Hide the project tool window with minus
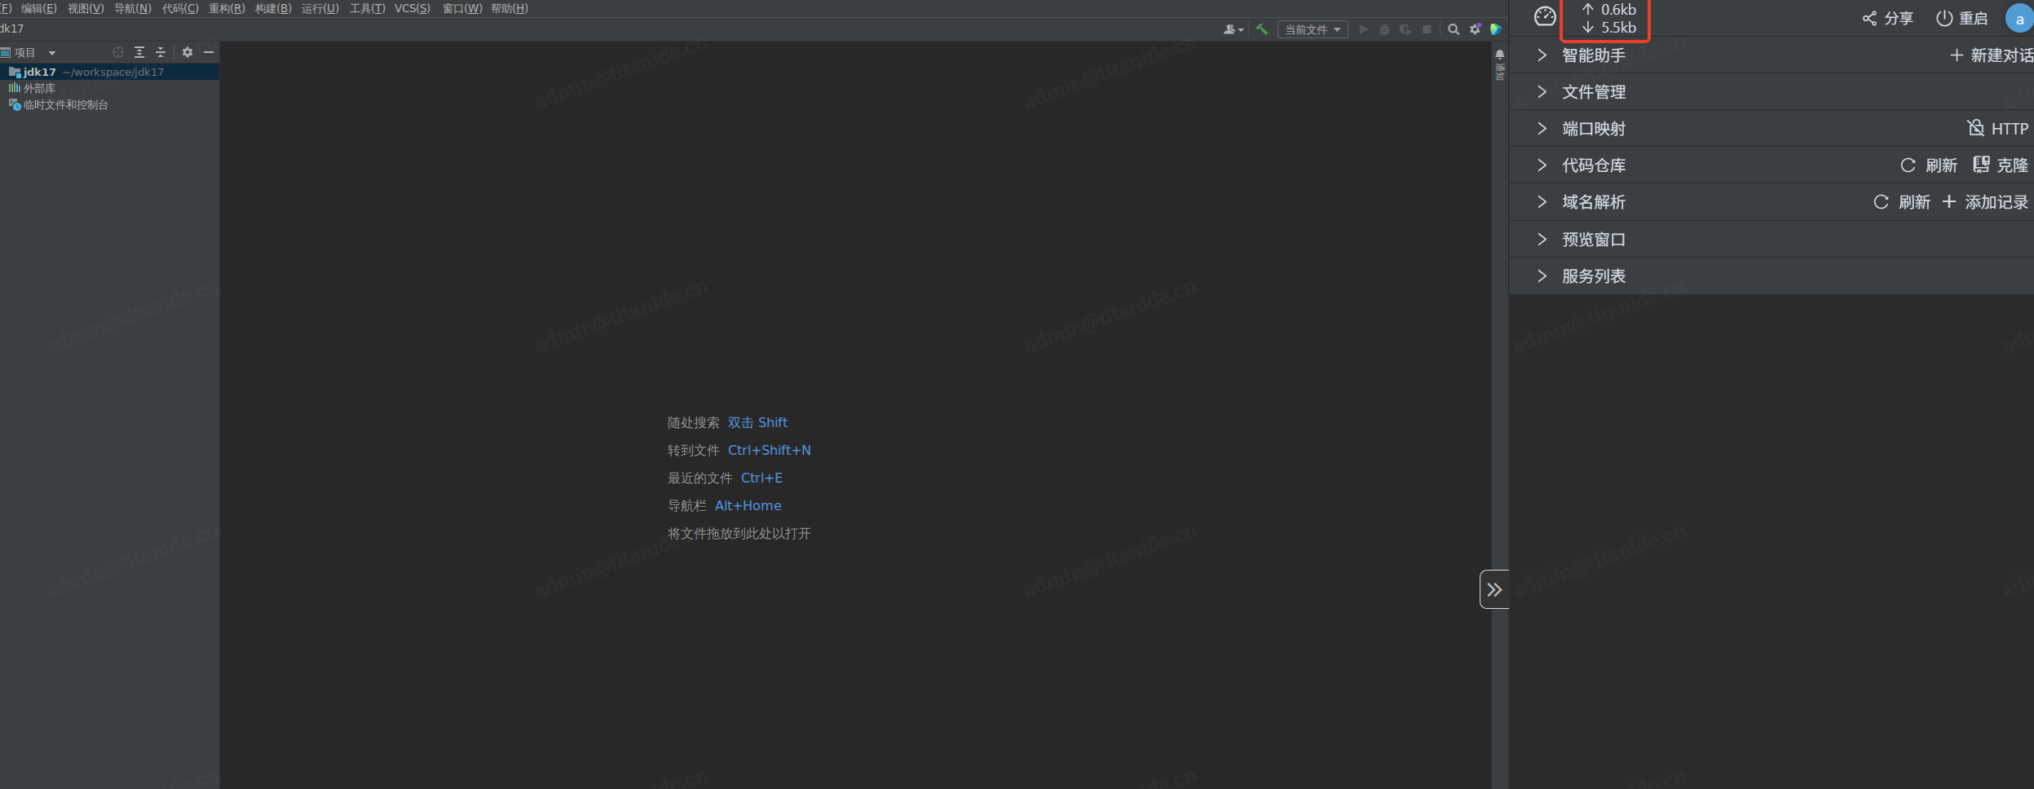 click(x=209, y=52)
